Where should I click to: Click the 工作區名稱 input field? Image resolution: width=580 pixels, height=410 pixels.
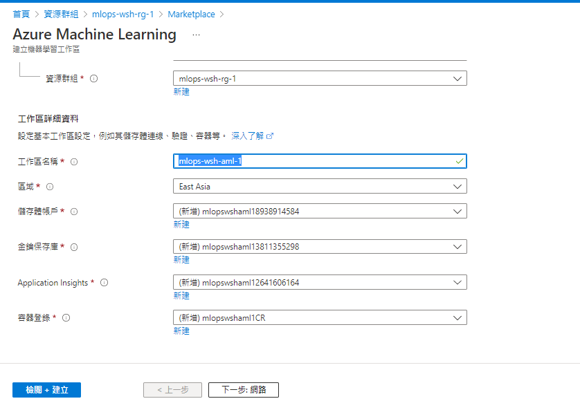(x=320, y=161)
